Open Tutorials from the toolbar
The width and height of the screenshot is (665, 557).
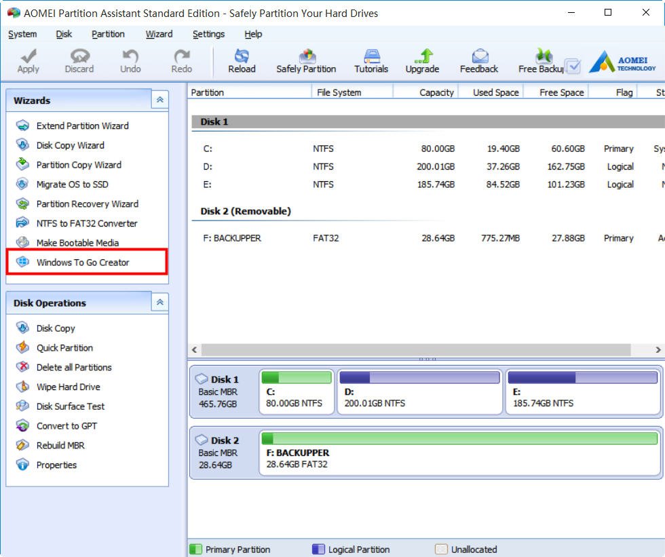372,56
